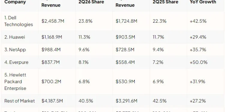Click the +31.9% growth cell

197,82
